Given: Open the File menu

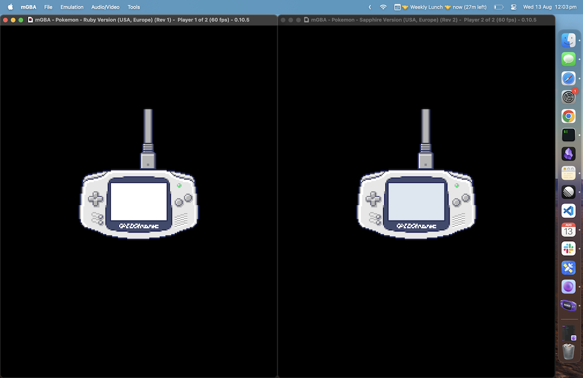Looking at the screenshot, I should point(48,7).
